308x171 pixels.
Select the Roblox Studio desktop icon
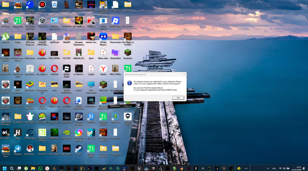point(67,71)
